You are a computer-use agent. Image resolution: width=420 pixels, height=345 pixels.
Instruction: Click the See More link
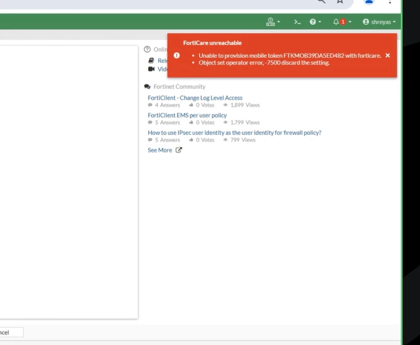click(x=160, y=150)
